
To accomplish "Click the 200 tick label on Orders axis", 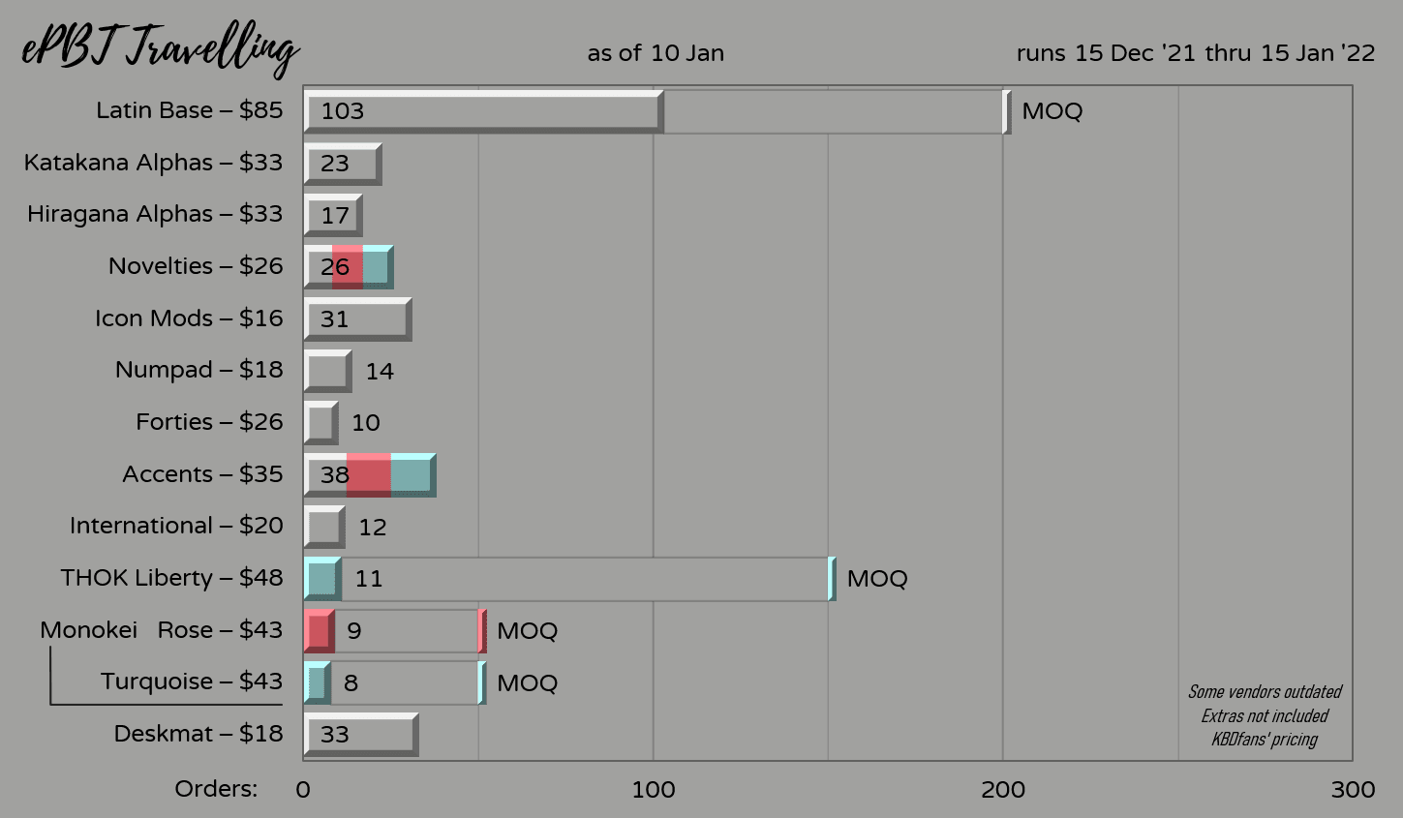I will pos(1003,790).
